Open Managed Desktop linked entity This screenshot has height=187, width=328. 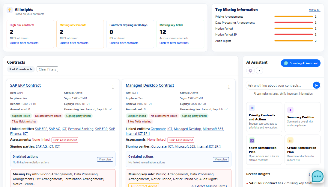coord(187,129)
